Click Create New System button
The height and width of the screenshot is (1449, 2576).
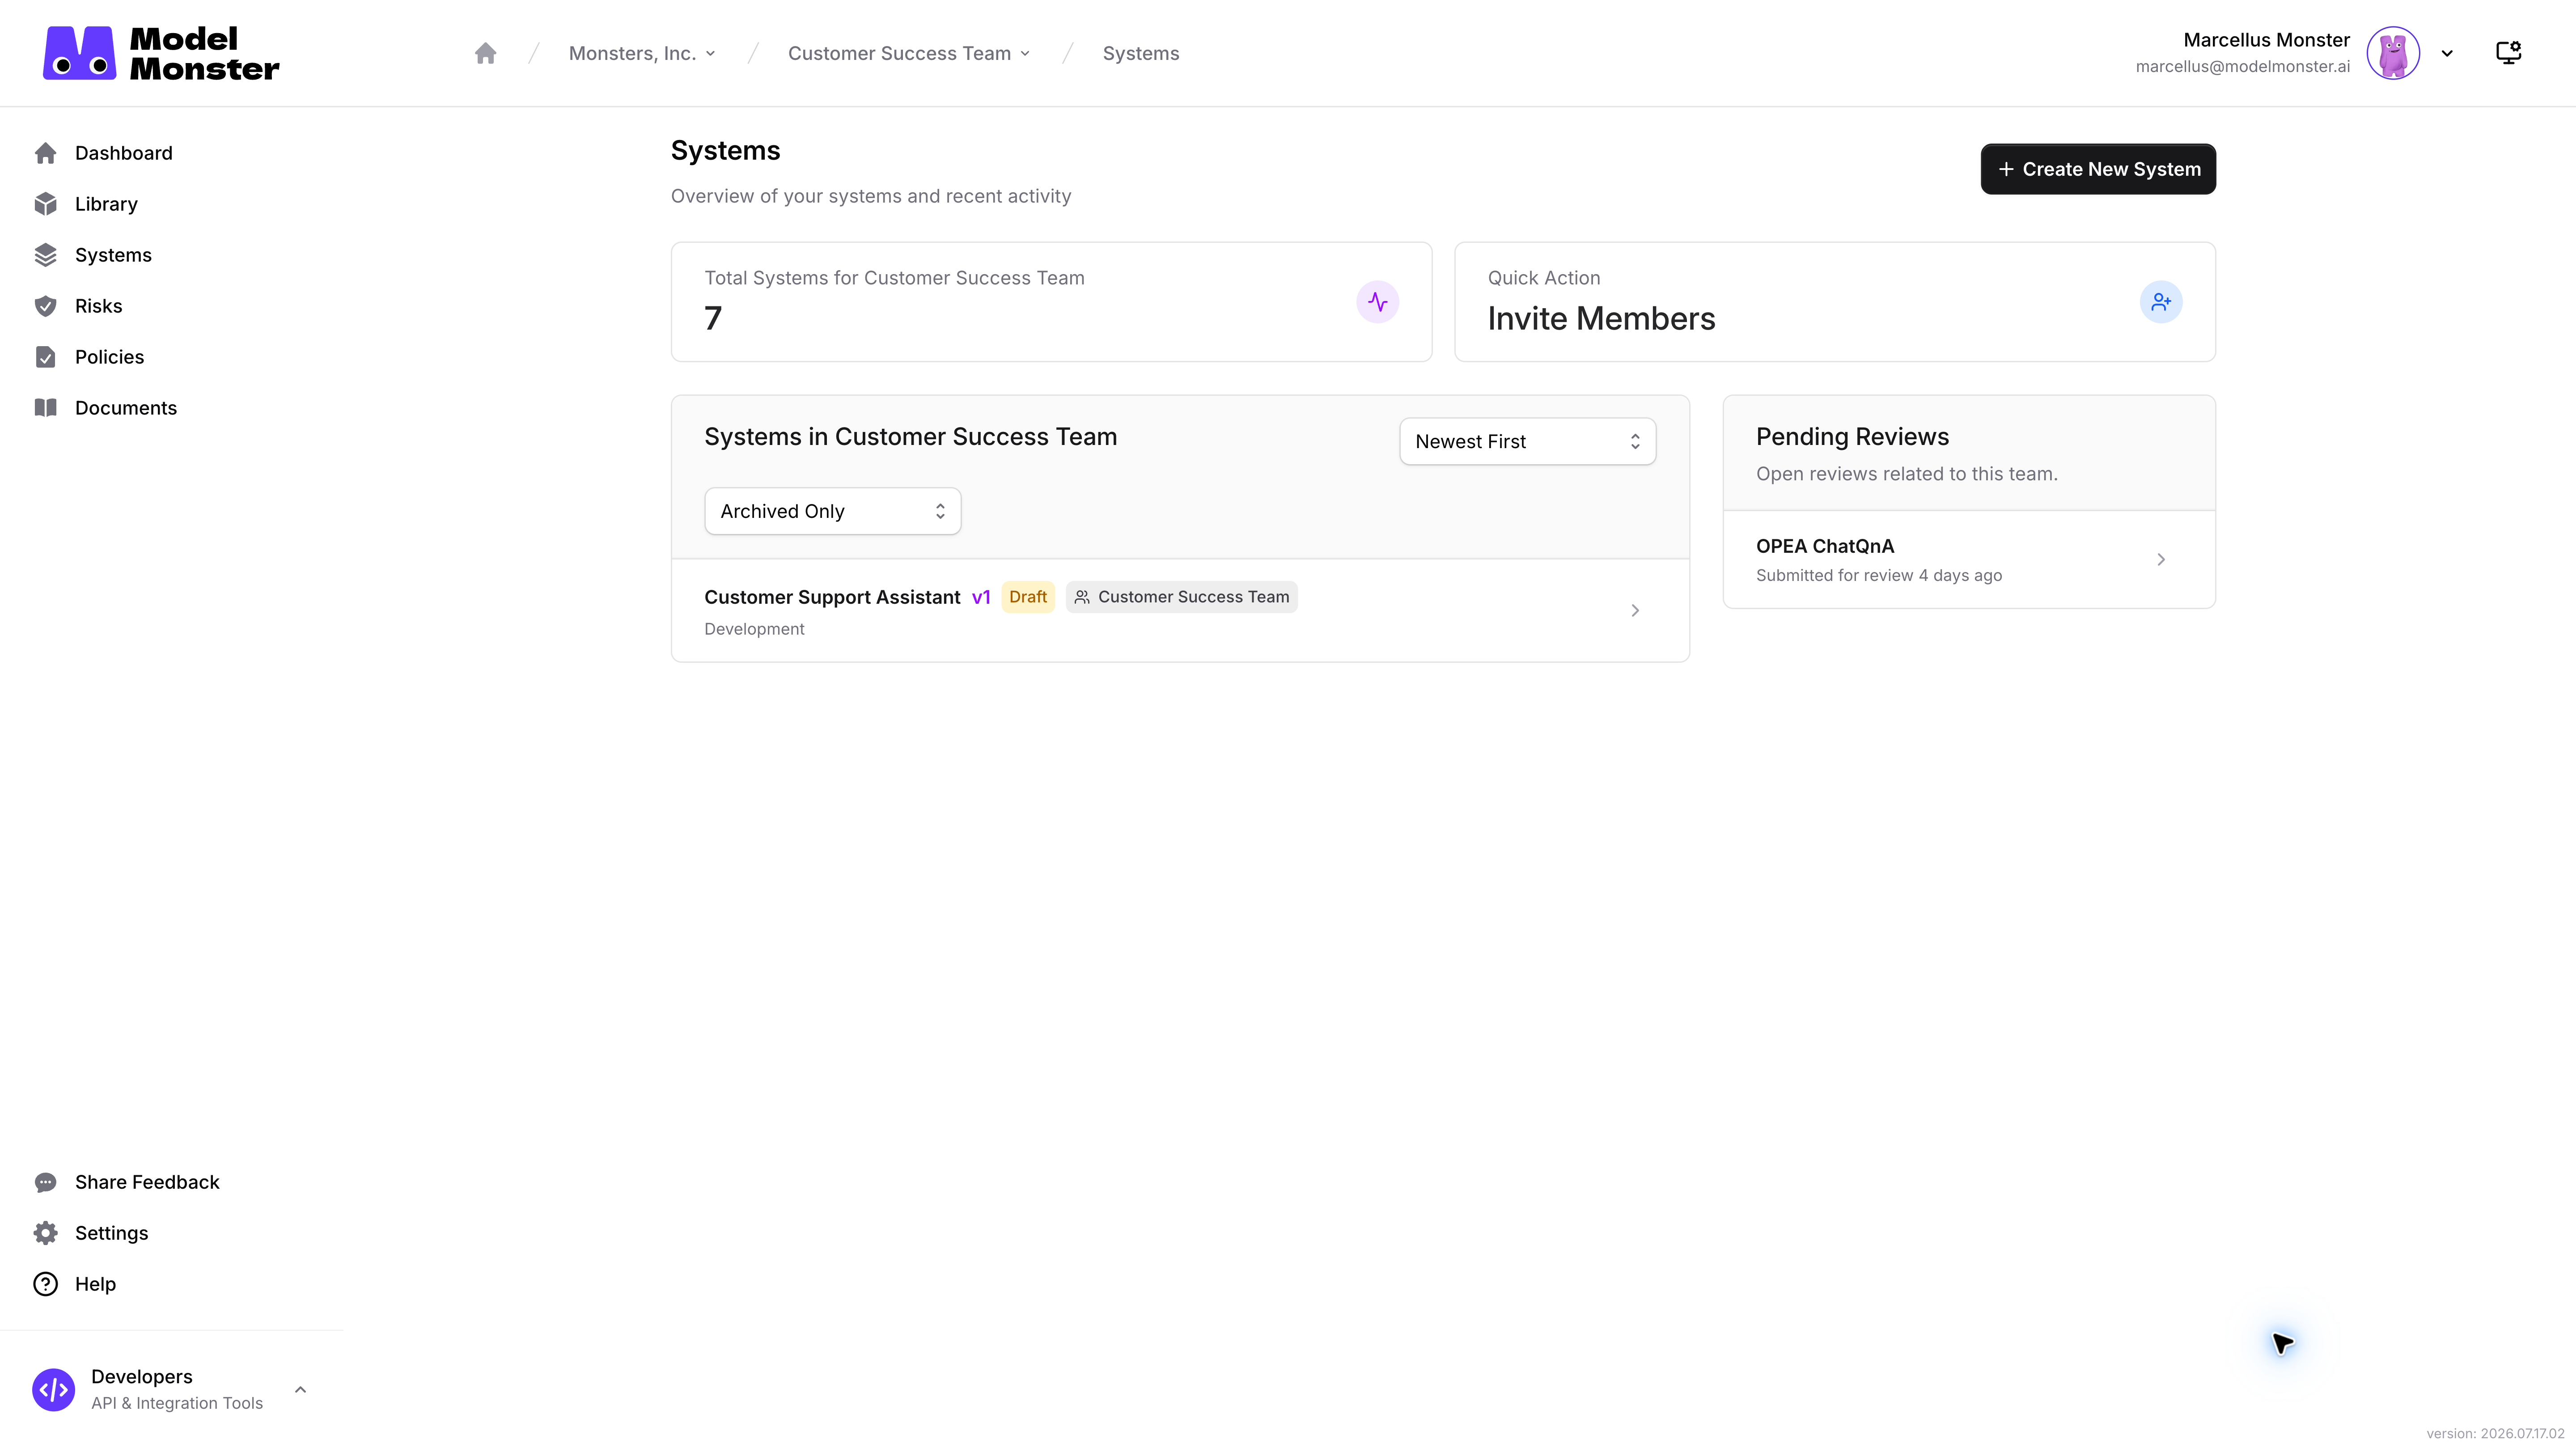[x=2098, y=169]
